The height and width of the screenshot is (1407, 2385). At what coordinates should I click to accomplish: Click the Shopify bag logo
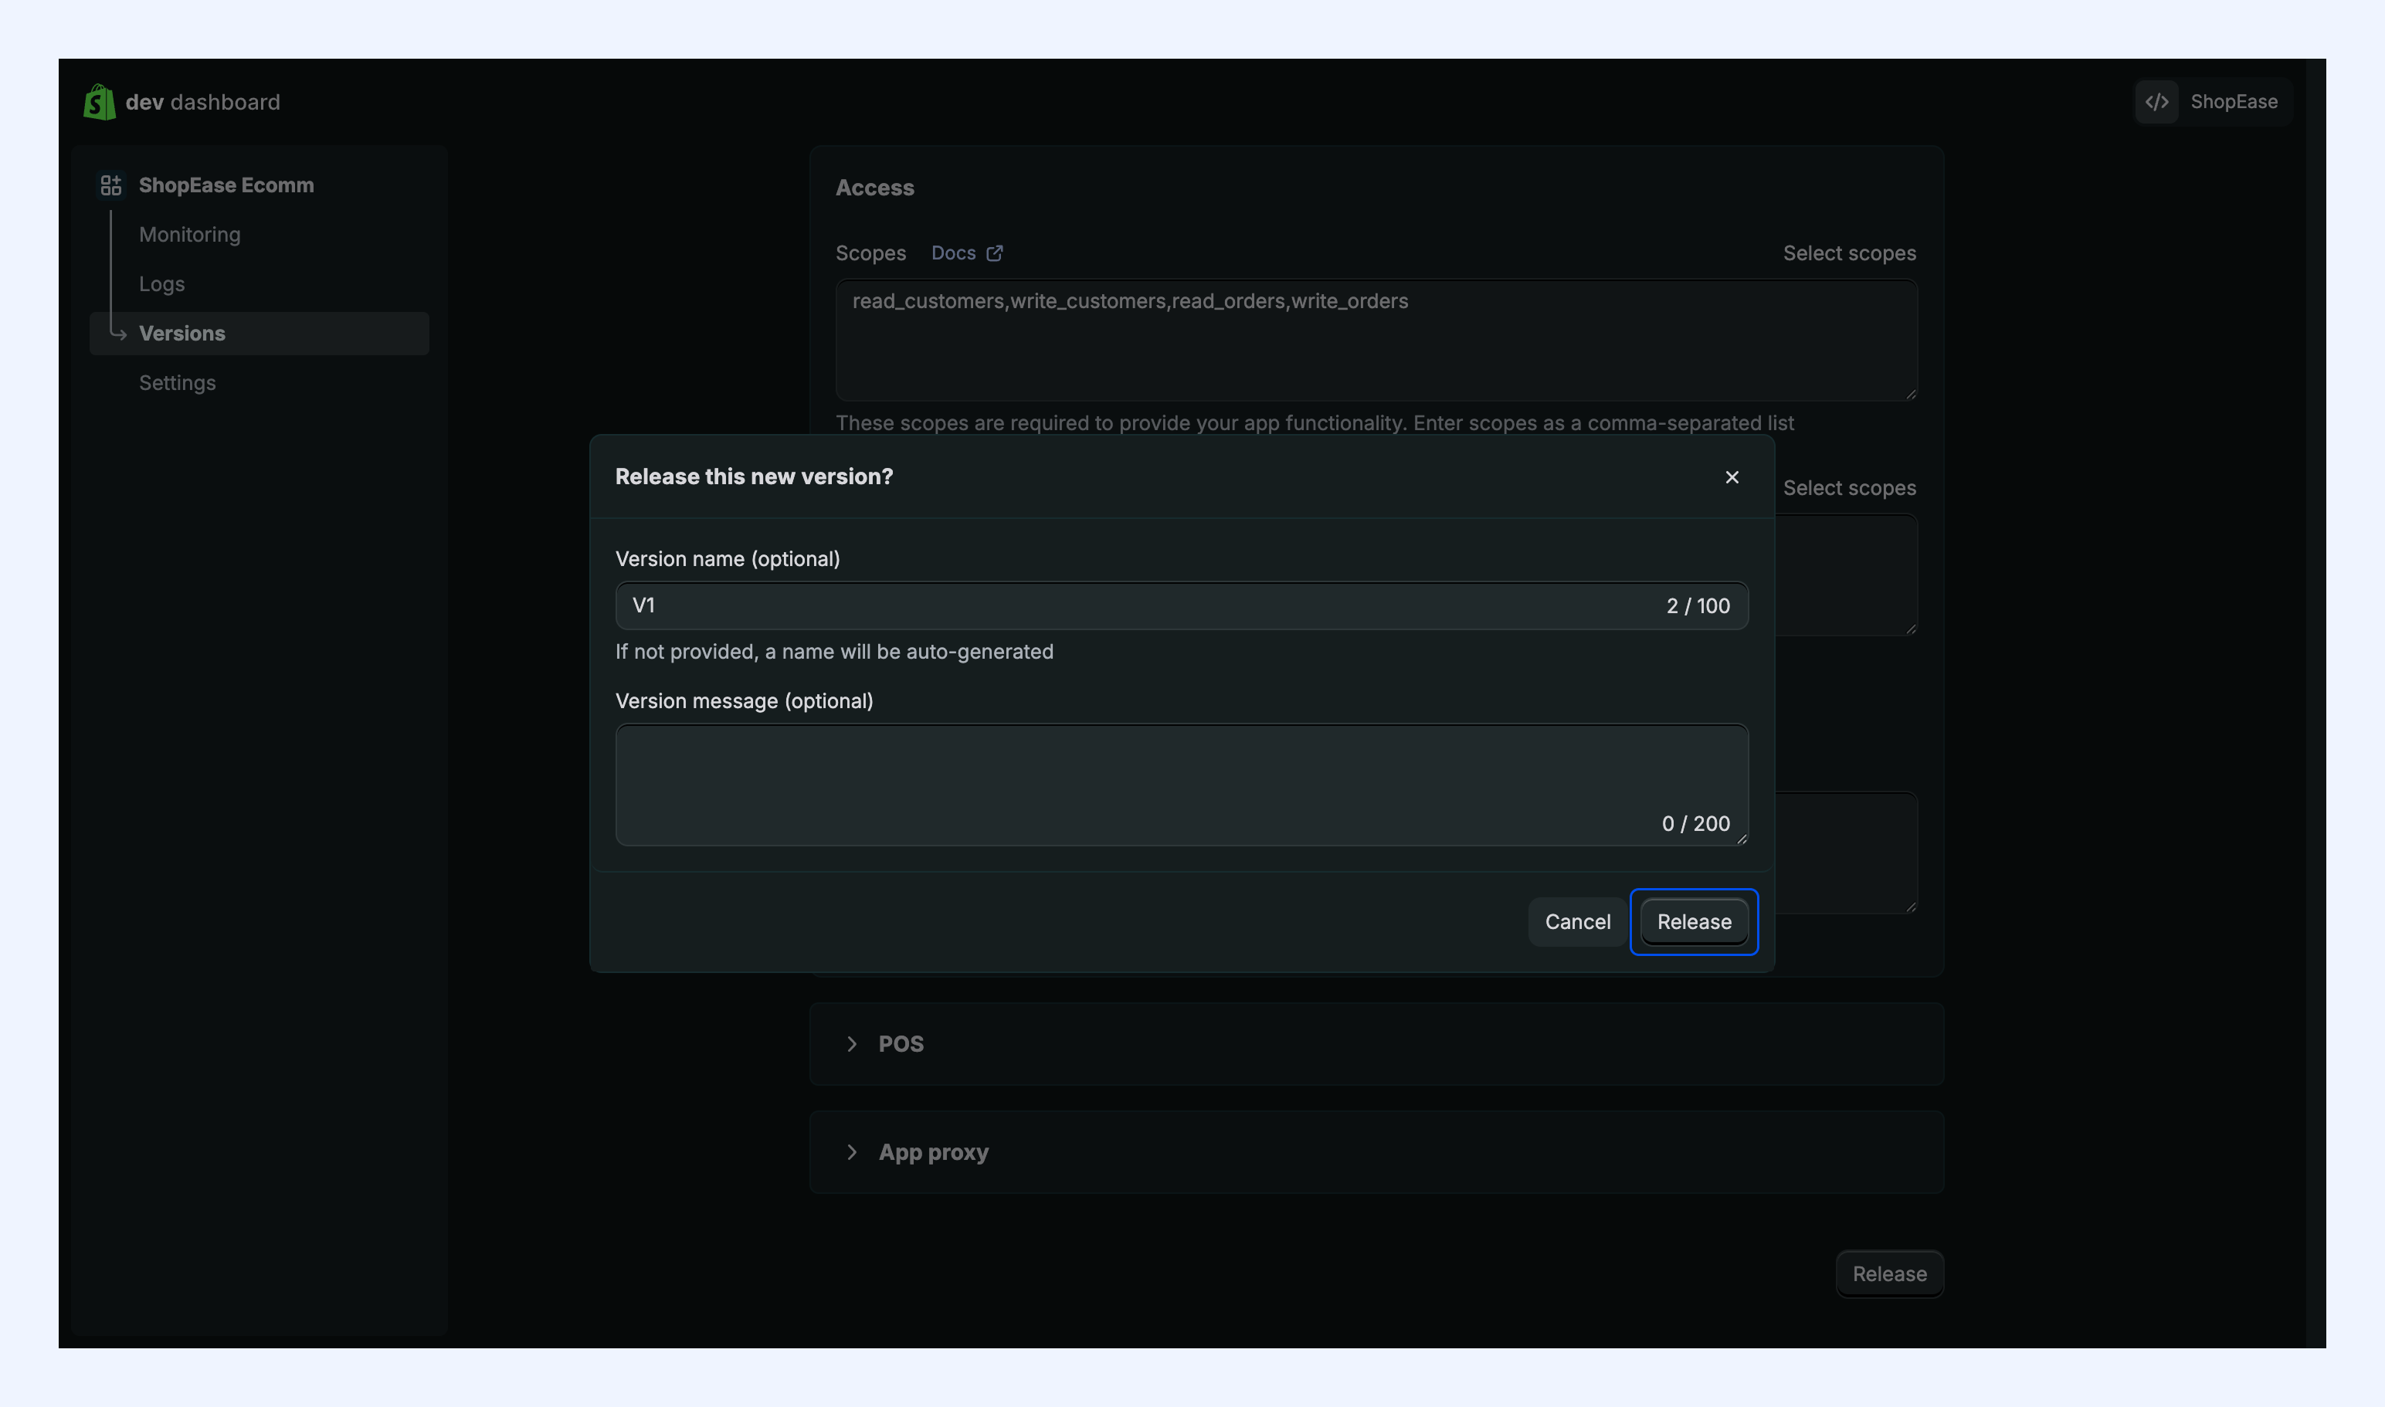100,101
